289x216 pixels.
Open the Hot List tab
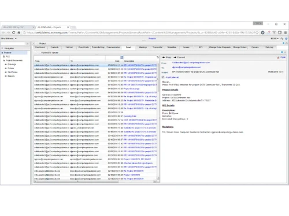(x=69, y=47)
